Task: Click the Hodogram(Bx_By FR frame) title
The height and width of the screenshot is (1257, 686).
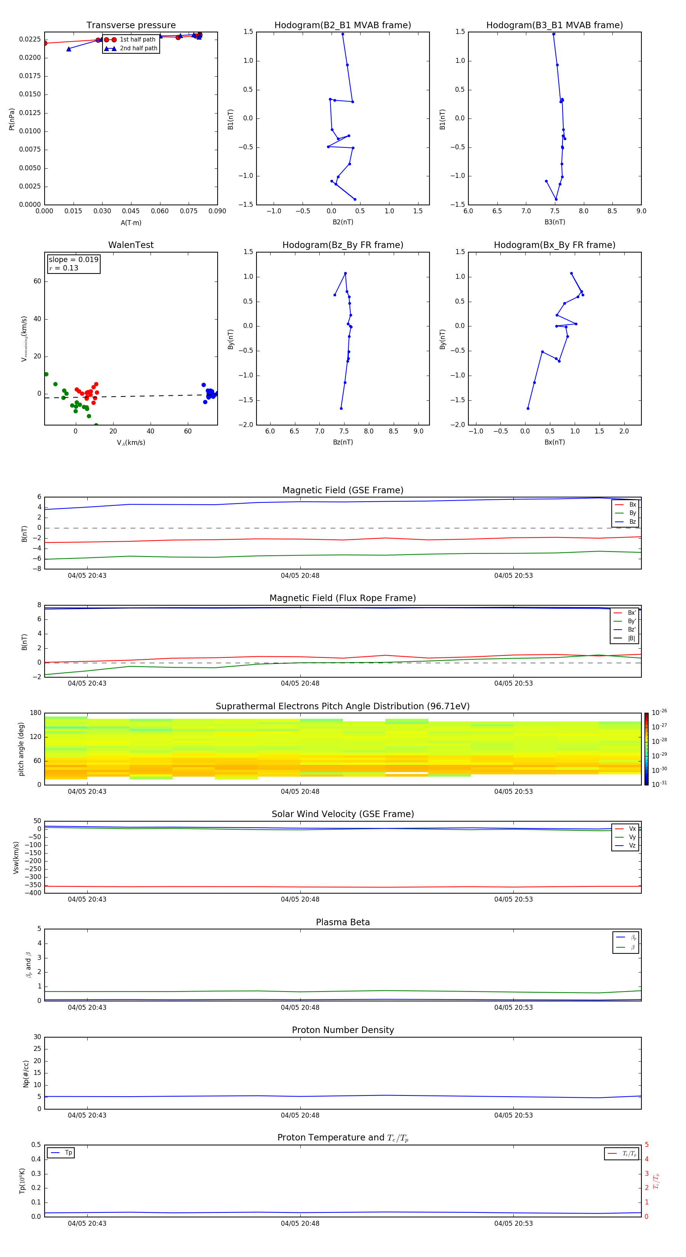Action: 554,245
